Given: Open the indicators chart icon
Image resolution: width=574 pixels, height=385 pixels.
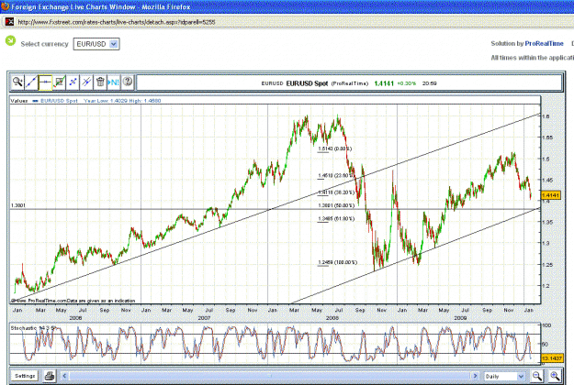Looking at the screenshot, I should (x=59, y=82).
